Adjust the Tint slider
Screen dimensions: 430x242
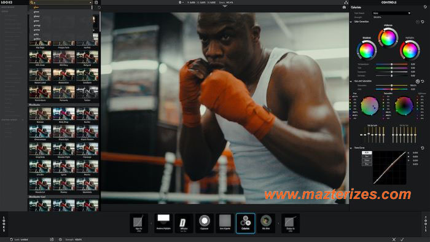pos(392,68)
